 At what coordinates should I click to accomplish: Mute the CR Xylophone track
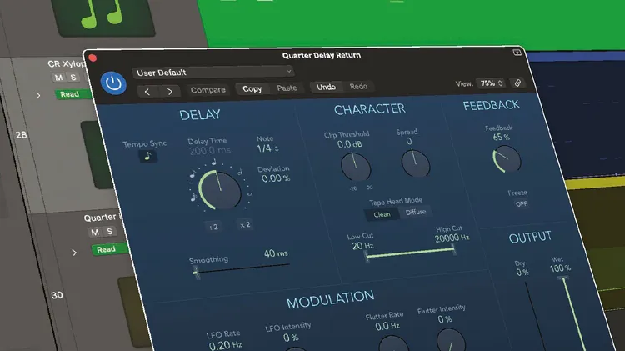click(58, 78)
